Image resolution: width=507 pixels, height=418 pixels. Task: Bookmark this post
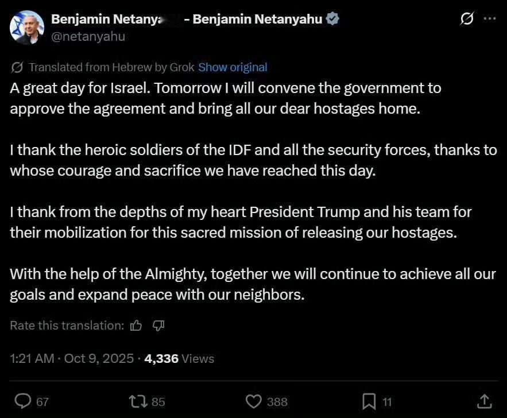369,401
